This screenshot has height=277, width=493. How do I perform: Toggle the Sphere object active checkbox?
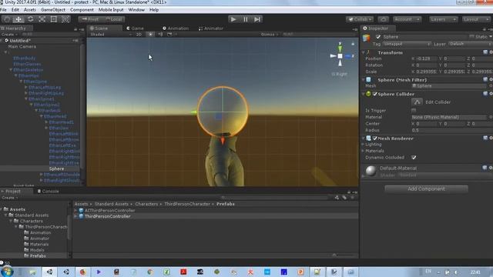378,37
